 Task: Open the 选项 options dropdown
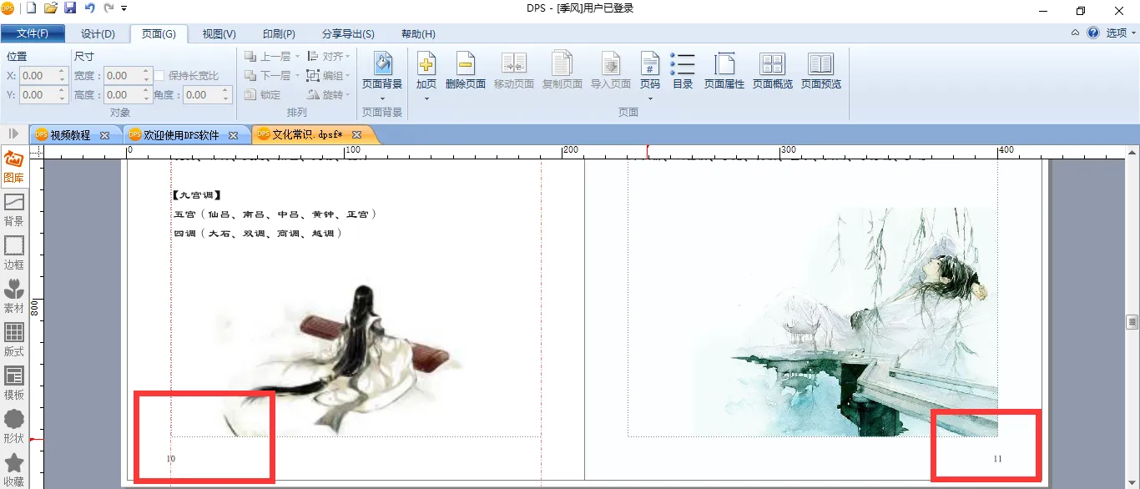tap(1121, 33)
